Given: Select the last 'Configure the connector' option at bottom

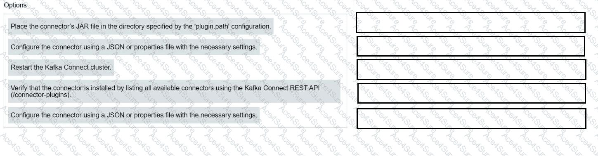Looking at the screenshot, I should (134, 115).
